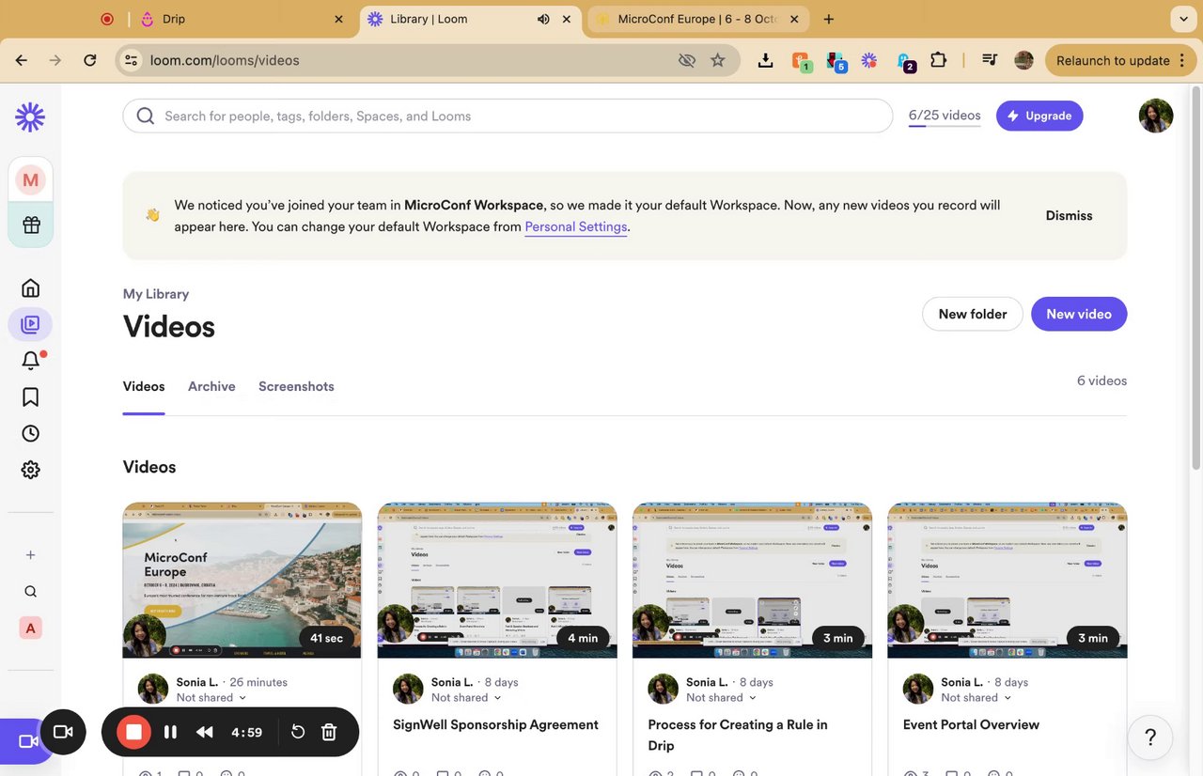This screenshot has height=776, width=1203.
Task: Open the Library icon in the sidebar
Action: click(30, 325)
